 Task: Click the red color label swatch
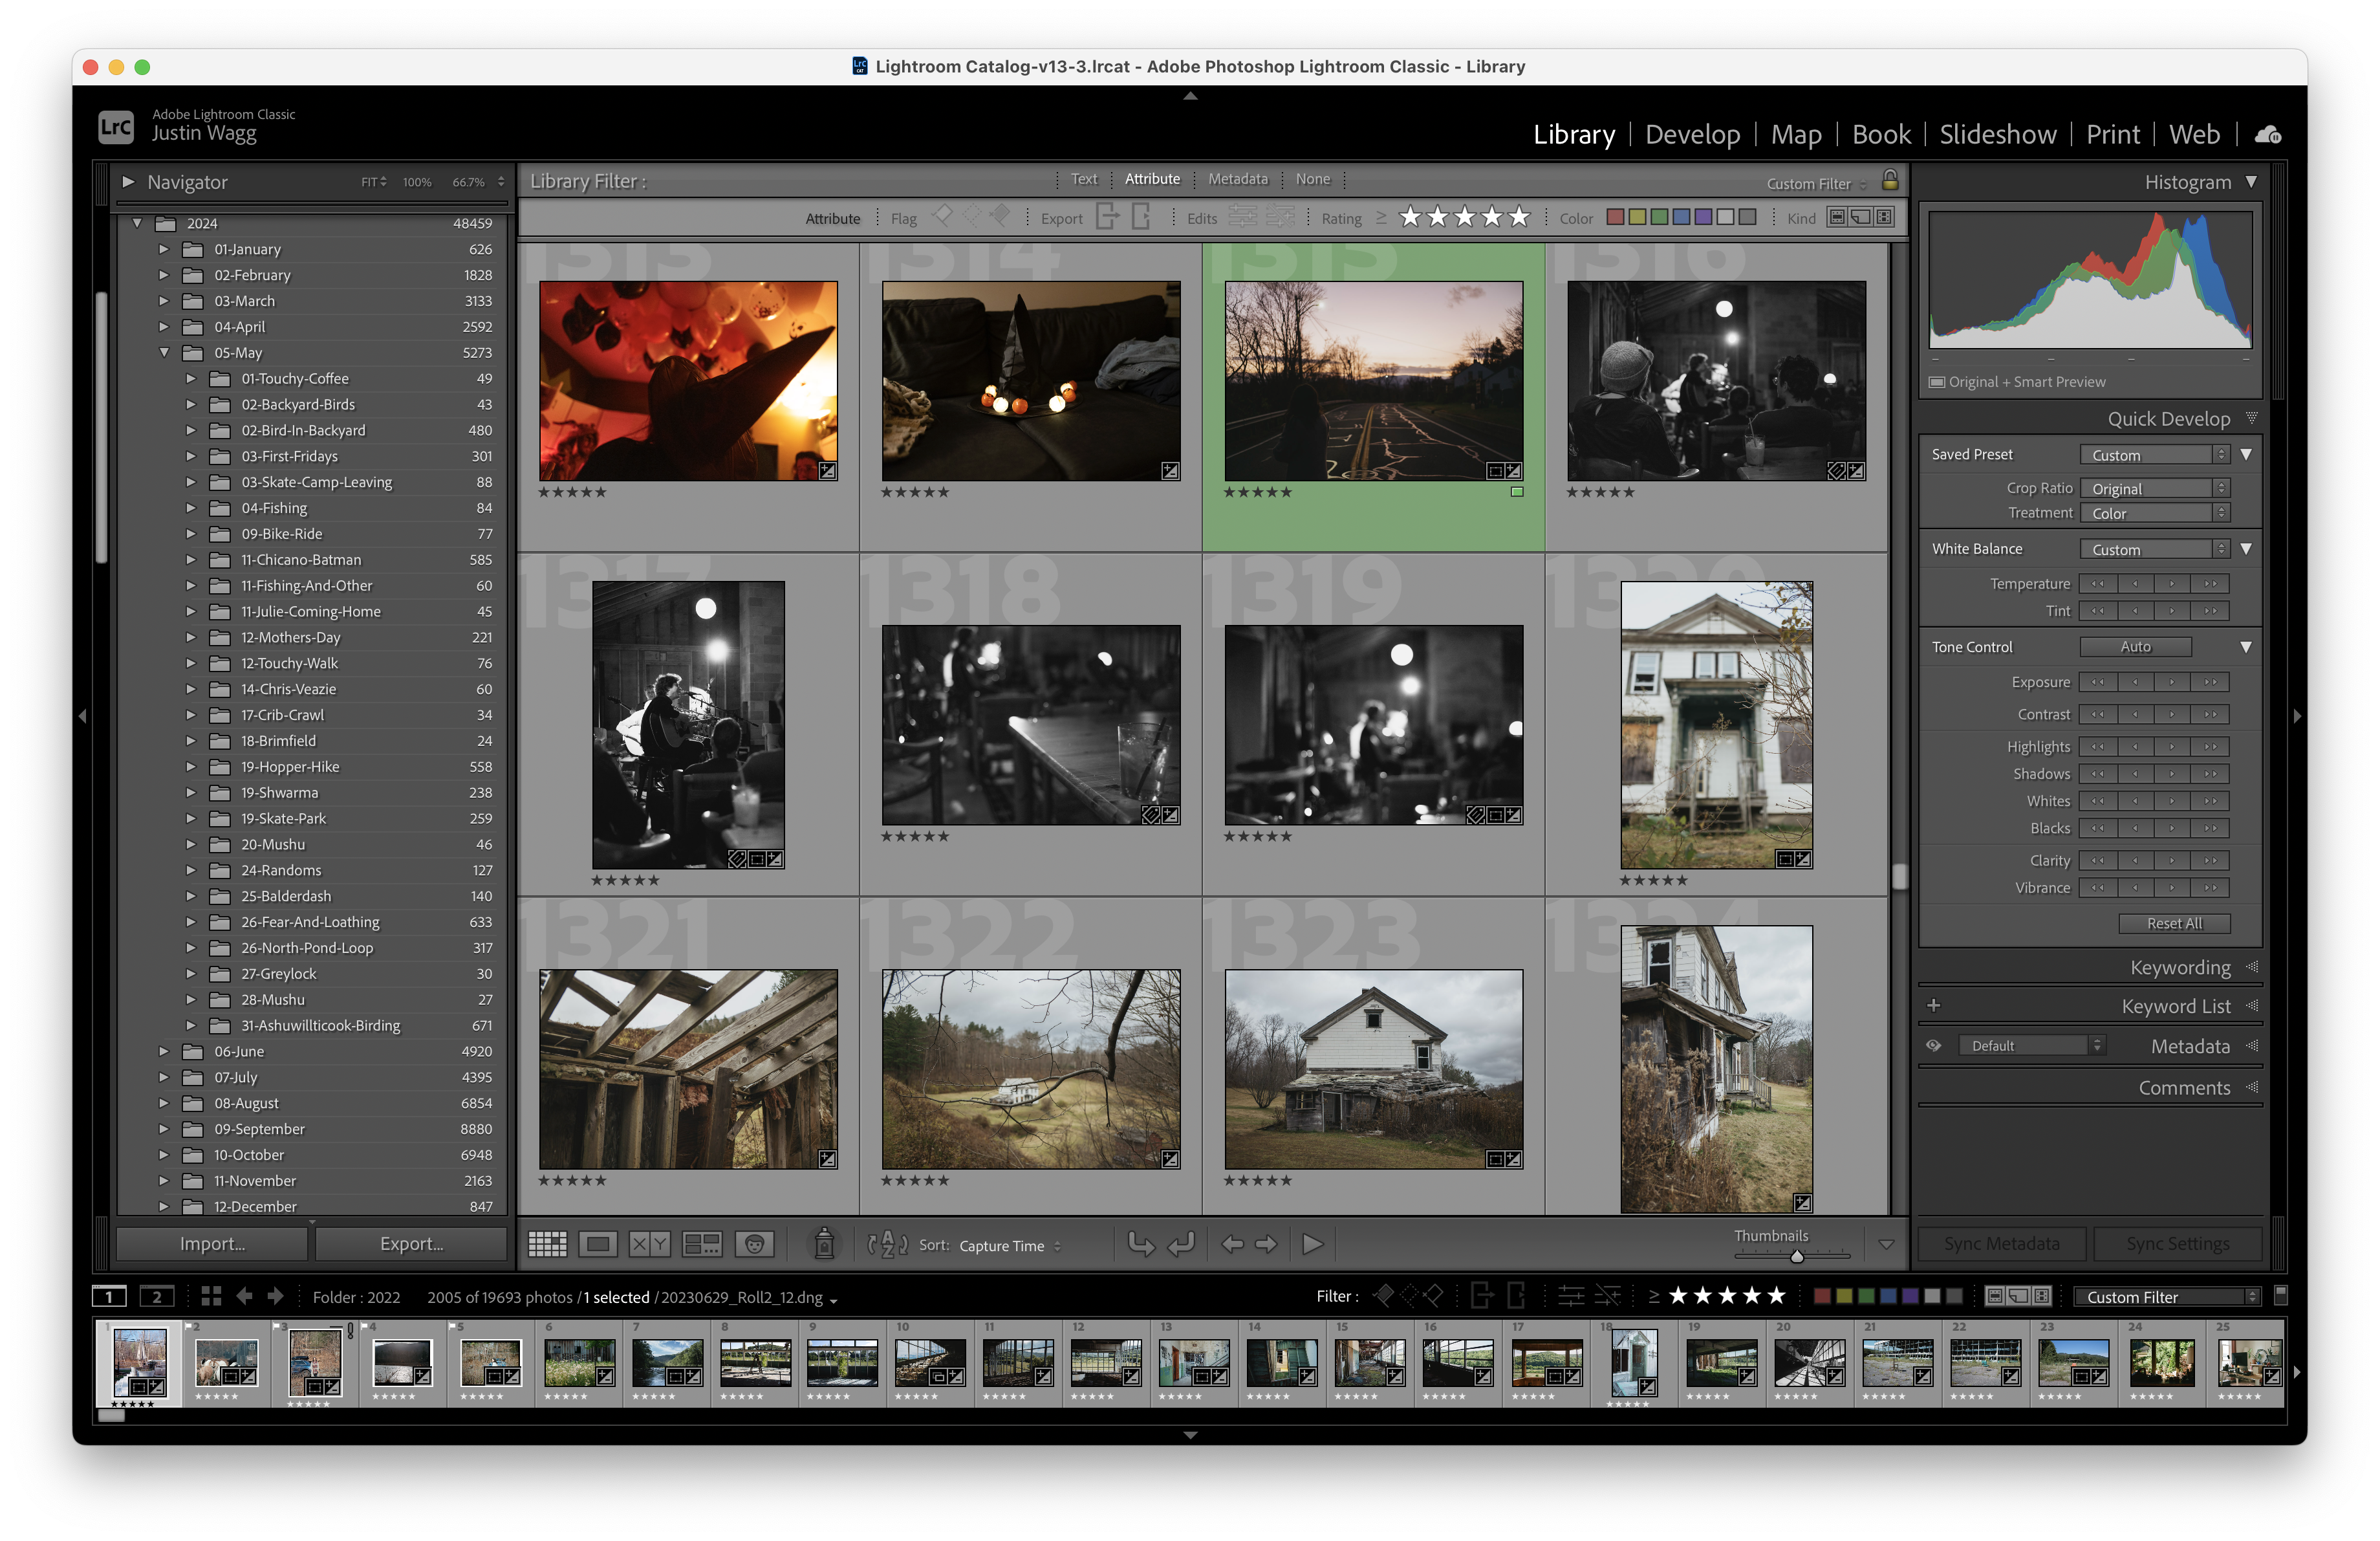click(1615, 216)
